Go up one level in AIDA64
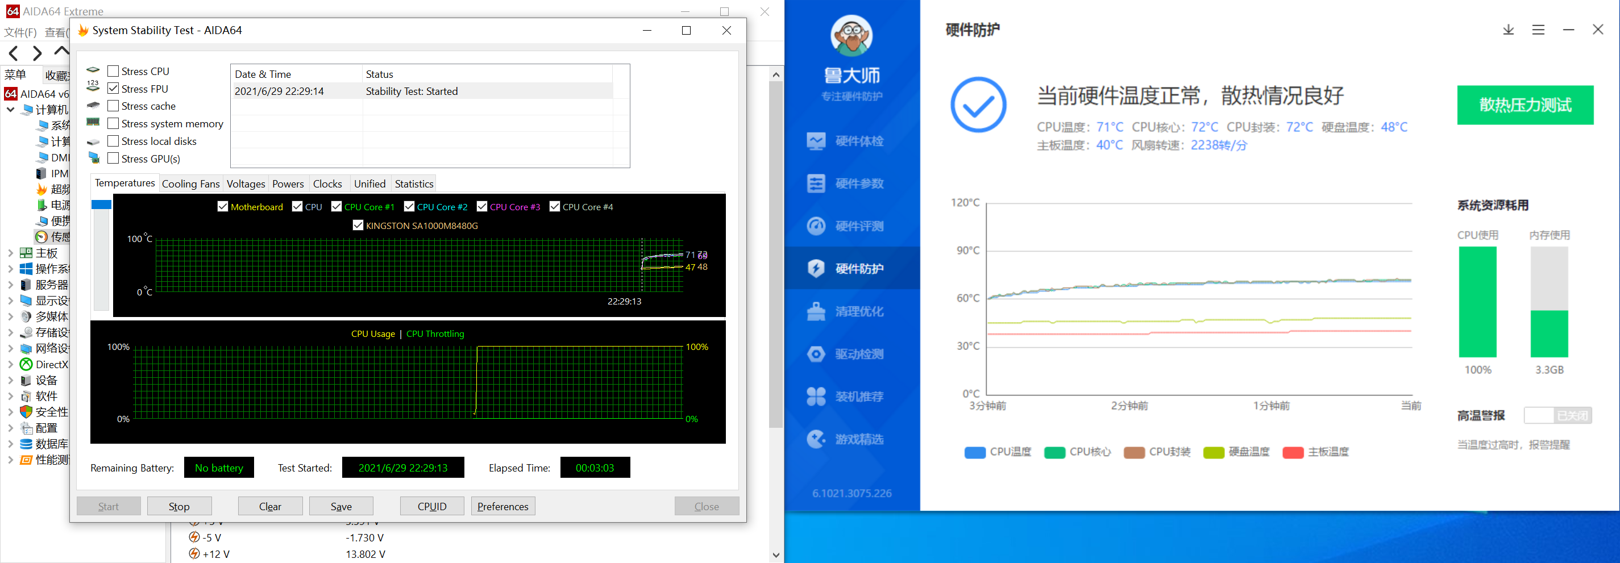The height and width of the screenshot is (563, 1620). pyautogui.click(x=61, y=52)
